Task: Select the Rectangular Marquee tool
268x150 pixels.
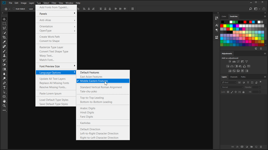Action: tap(4, 24)
